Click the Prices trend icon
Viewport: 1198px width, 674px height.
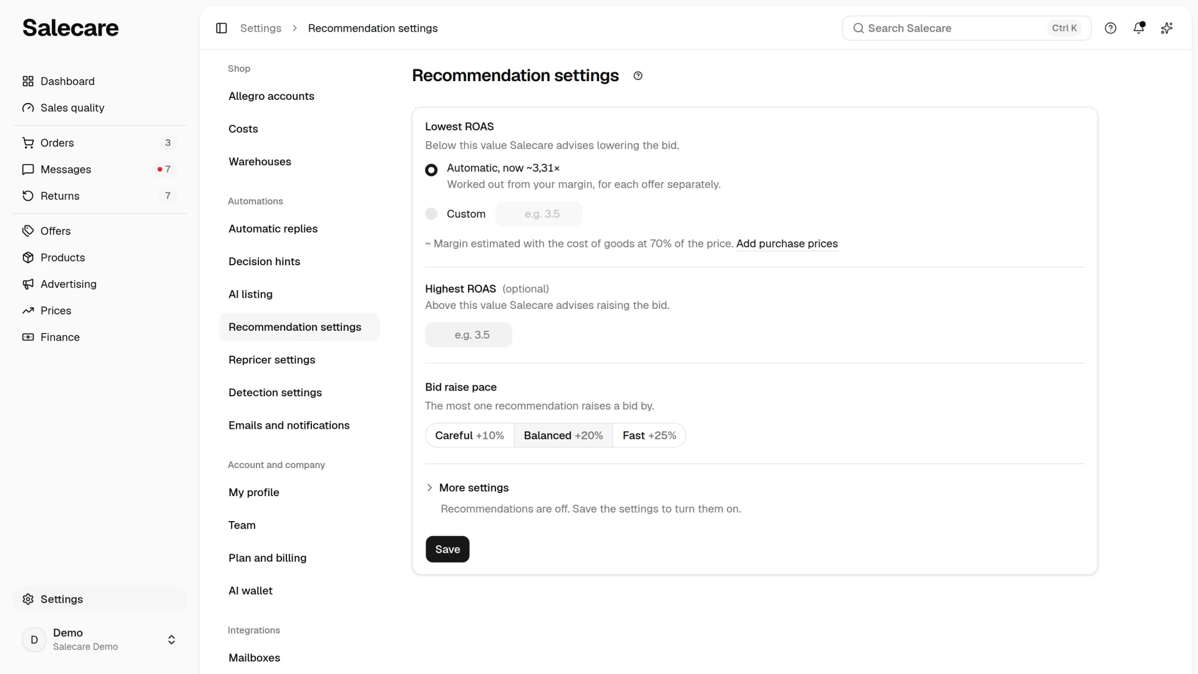(x=28, y=311)
